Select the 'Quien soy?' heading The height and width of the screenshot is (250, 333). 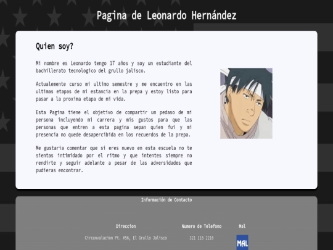pyautogui.click(x=55, y=46)
